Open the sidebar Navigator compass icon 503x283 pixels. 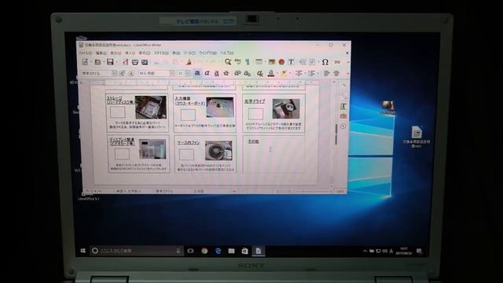pyautogui.click(x=343, y=126)
